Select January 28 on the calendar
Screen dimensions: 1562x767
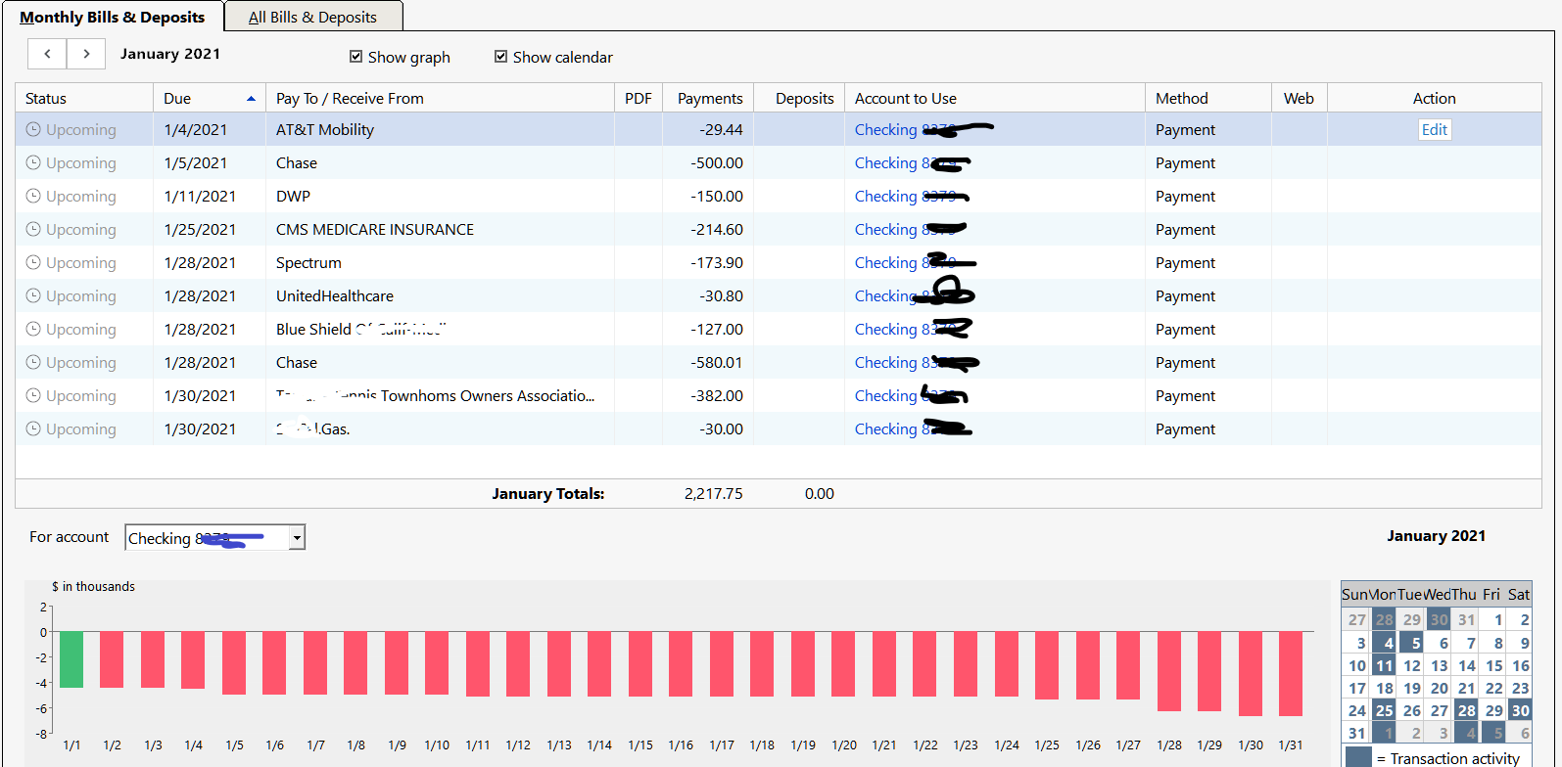(1466, 710)
